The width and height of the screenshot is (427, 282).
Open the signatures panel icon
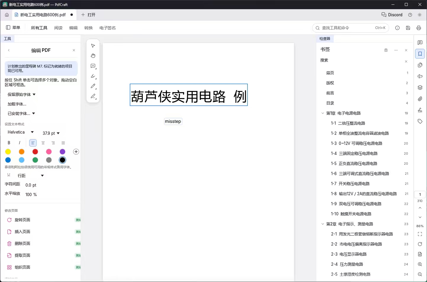tap(420, 110)
